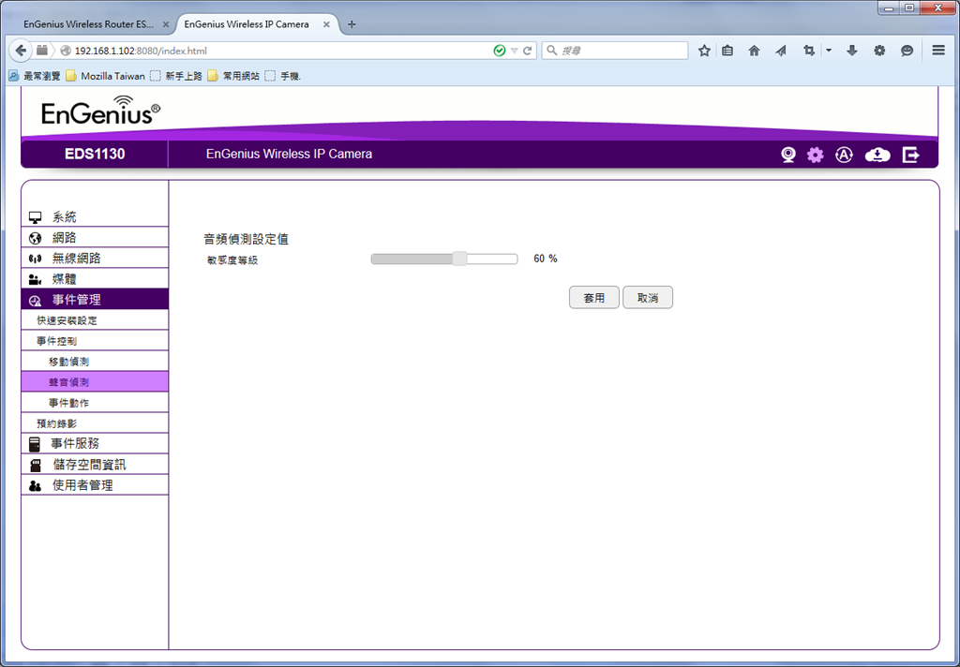Open the purple settings gear in EnGenius header
Image resolution: width=960 pixels, height=667 pixels.
pyautogui.click(x=815, y=155)
